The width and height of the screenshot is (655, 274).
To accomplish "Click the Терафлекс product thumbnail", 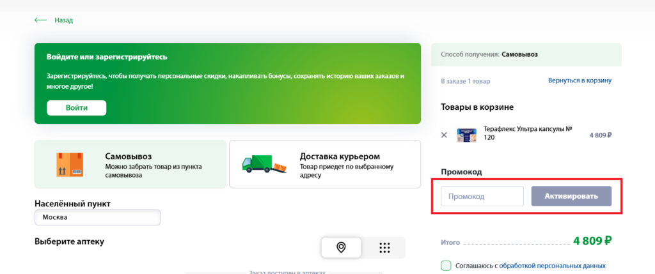I will tap(466, 135).
